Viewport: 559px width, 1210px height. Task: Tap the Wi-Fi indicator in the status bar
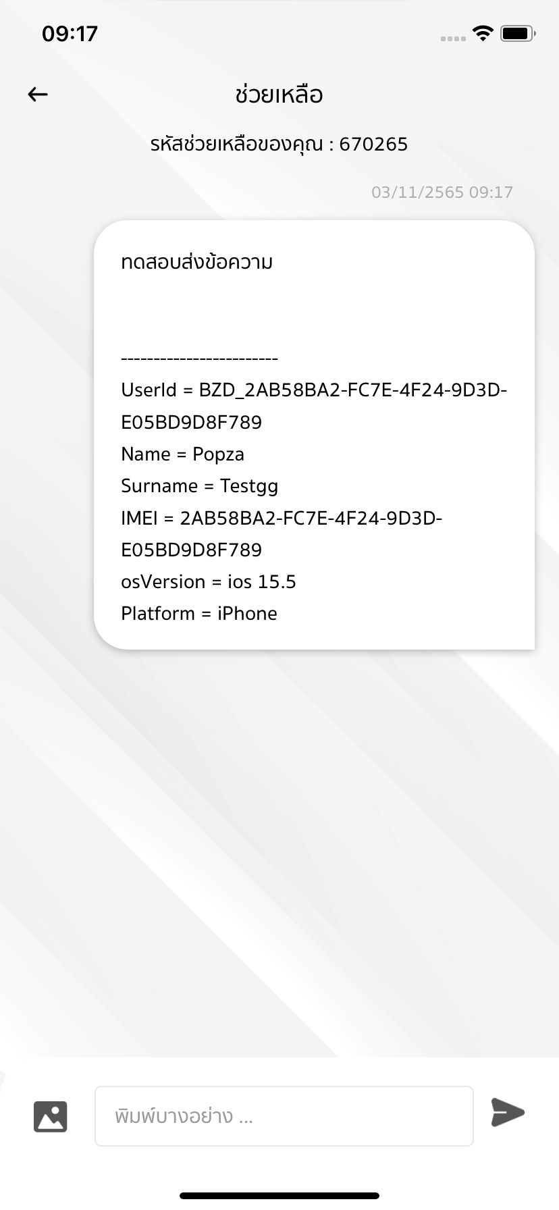483,33
